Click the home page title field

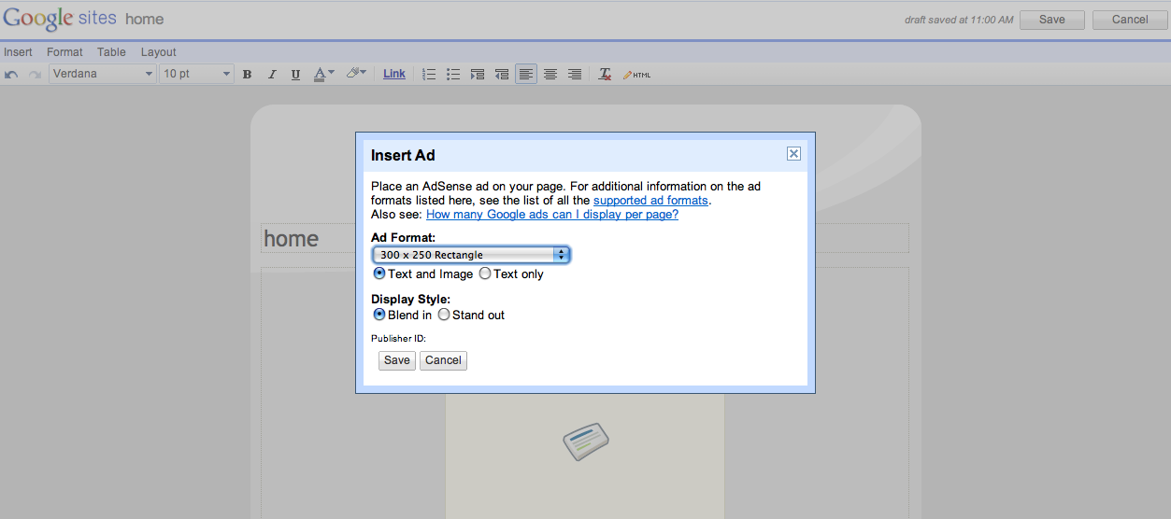tap(584, 239)
